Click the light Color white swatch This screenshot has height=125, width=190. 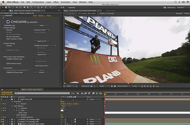click(62, 110)
